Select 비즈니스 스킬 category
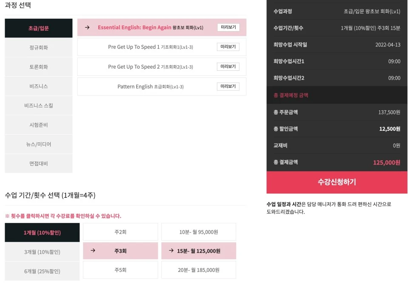Viewport: 411px width, 286px height. coord(39,106)
